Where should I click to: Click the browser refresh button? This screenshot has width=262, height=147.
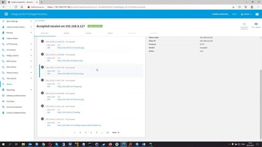pyautogui.click(x=16, y=7)
